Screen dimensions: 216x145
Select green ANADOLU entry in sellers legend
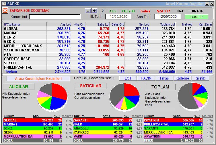103,128
